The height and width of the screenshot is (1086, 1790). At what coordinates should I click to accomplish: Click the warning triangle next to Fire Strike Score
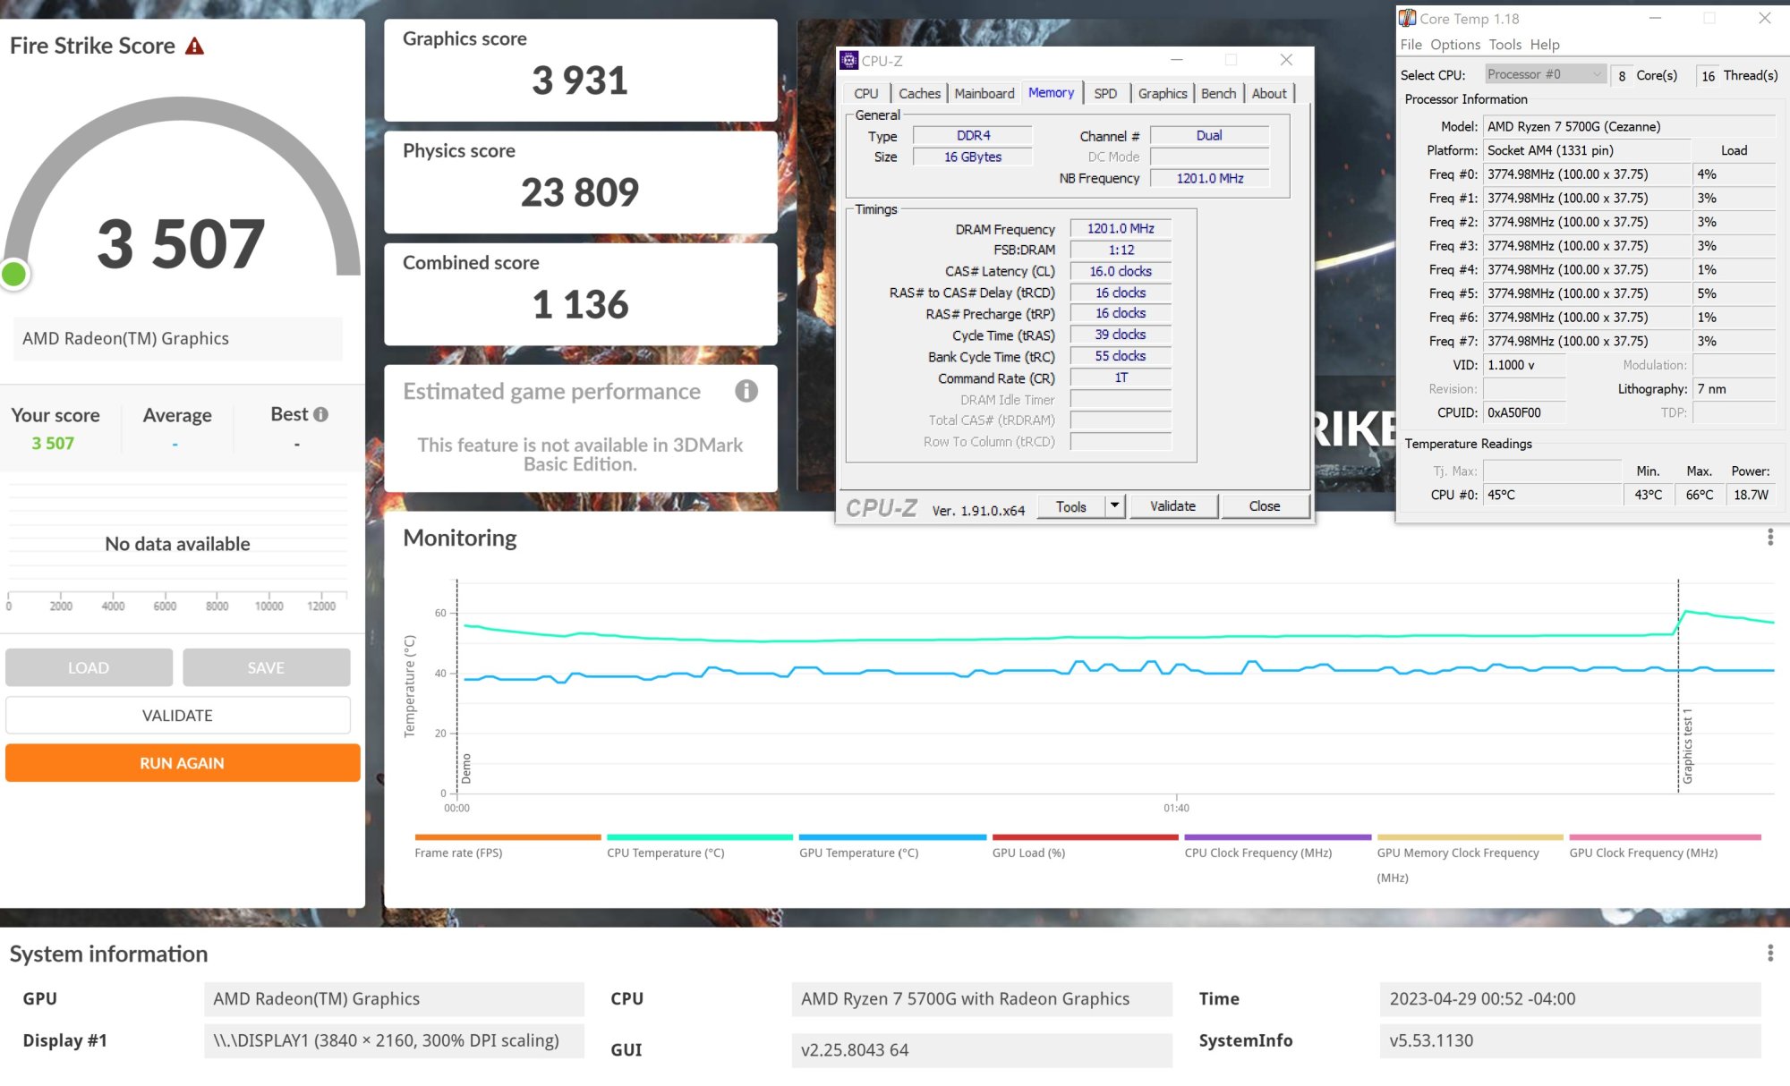click(x=193, y=46)
